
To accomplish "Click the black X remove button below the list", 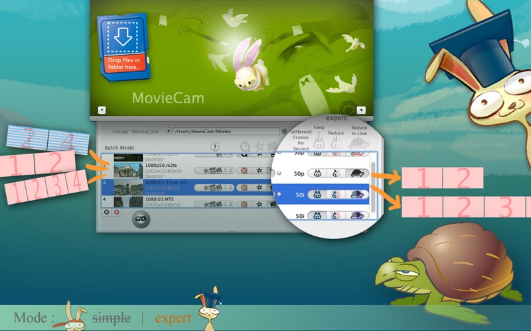I will pos(107,212).
